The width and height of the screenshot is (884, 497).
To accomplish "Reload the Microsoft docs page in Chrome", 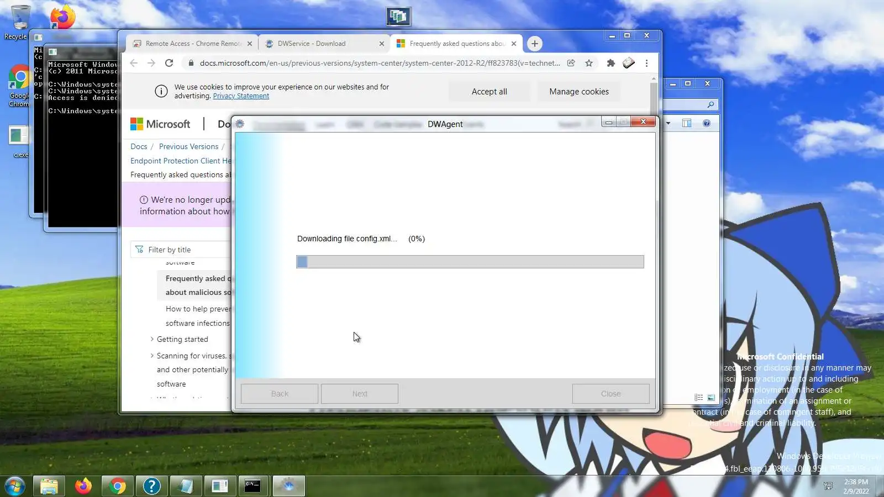I will [169, 63].
